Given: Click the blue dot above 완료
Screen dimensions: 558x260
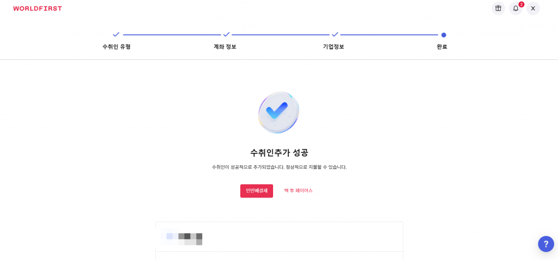Looking at the screenshot, I should pos(444,35).
